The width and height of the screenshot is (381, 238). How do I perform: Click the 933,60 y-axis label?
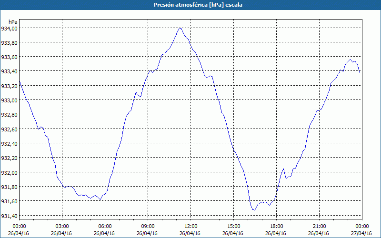click(10, 57)
